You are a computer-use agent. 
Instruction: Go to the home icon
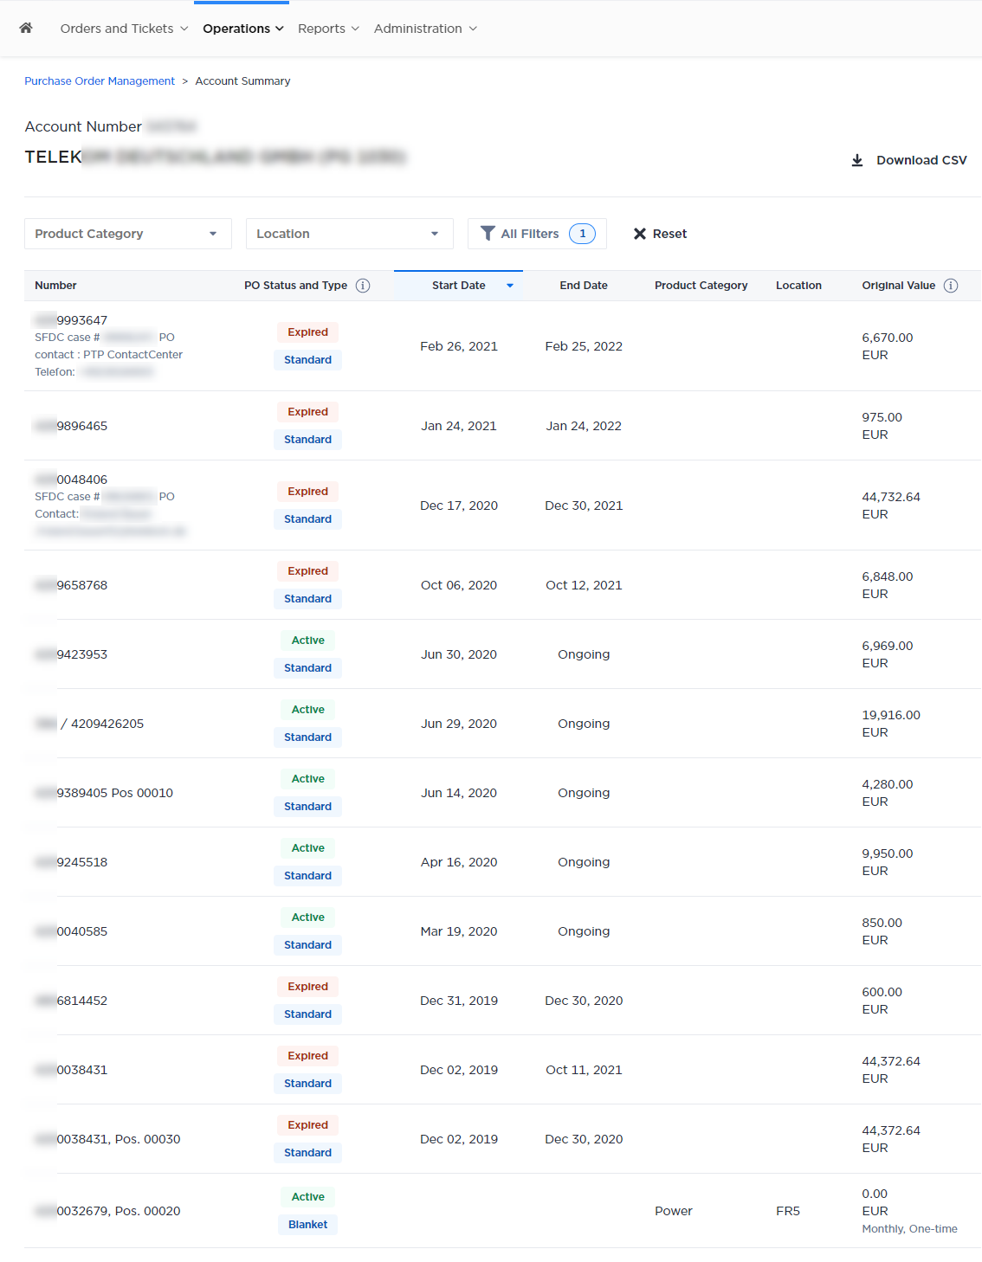pyautogui.click(x=26, y=28)
